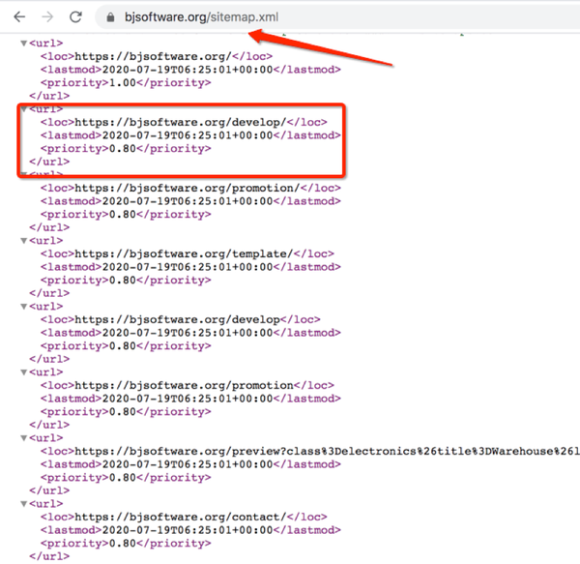This screenshot has height=564, width=580.
Task: Click the lastmod line under the preview loc
Action: [x=190, y=464]
